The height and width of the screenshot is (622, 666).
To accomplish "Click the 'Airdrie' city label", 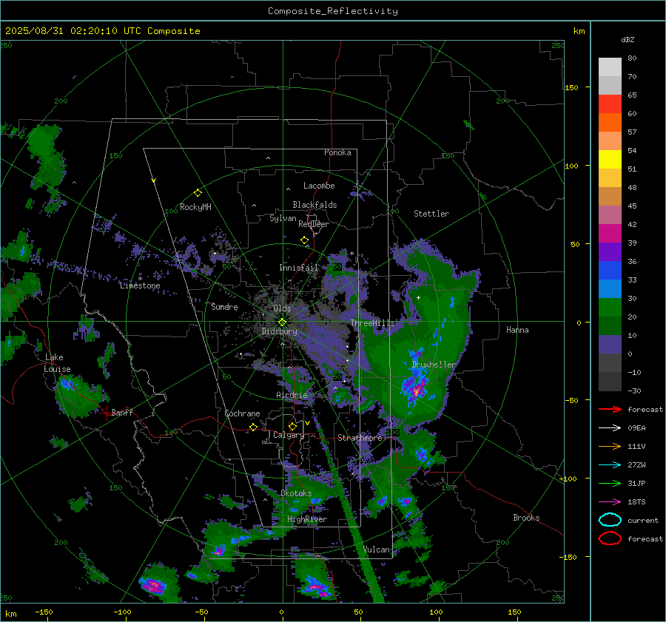I will click(x=292, y=395).
